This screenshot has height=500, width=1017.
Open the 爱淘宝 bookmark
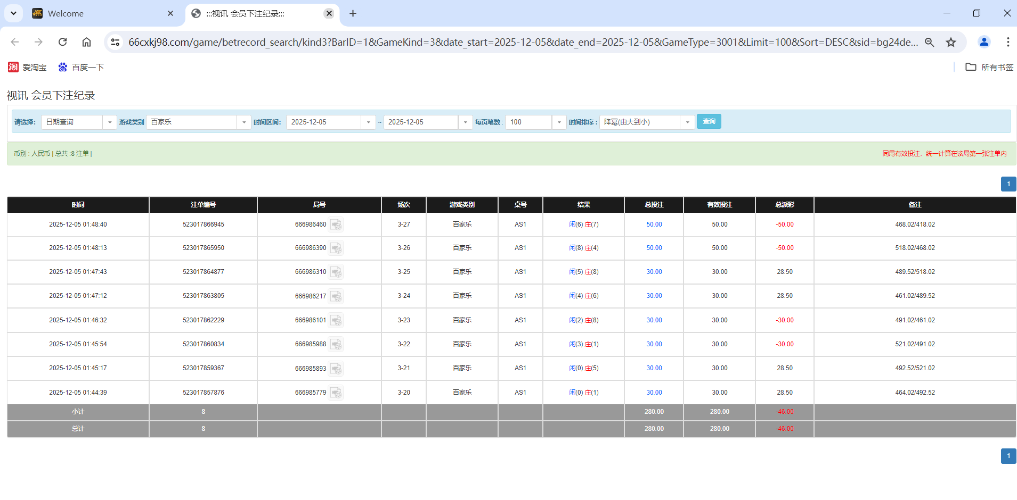[x=27, y=67]
